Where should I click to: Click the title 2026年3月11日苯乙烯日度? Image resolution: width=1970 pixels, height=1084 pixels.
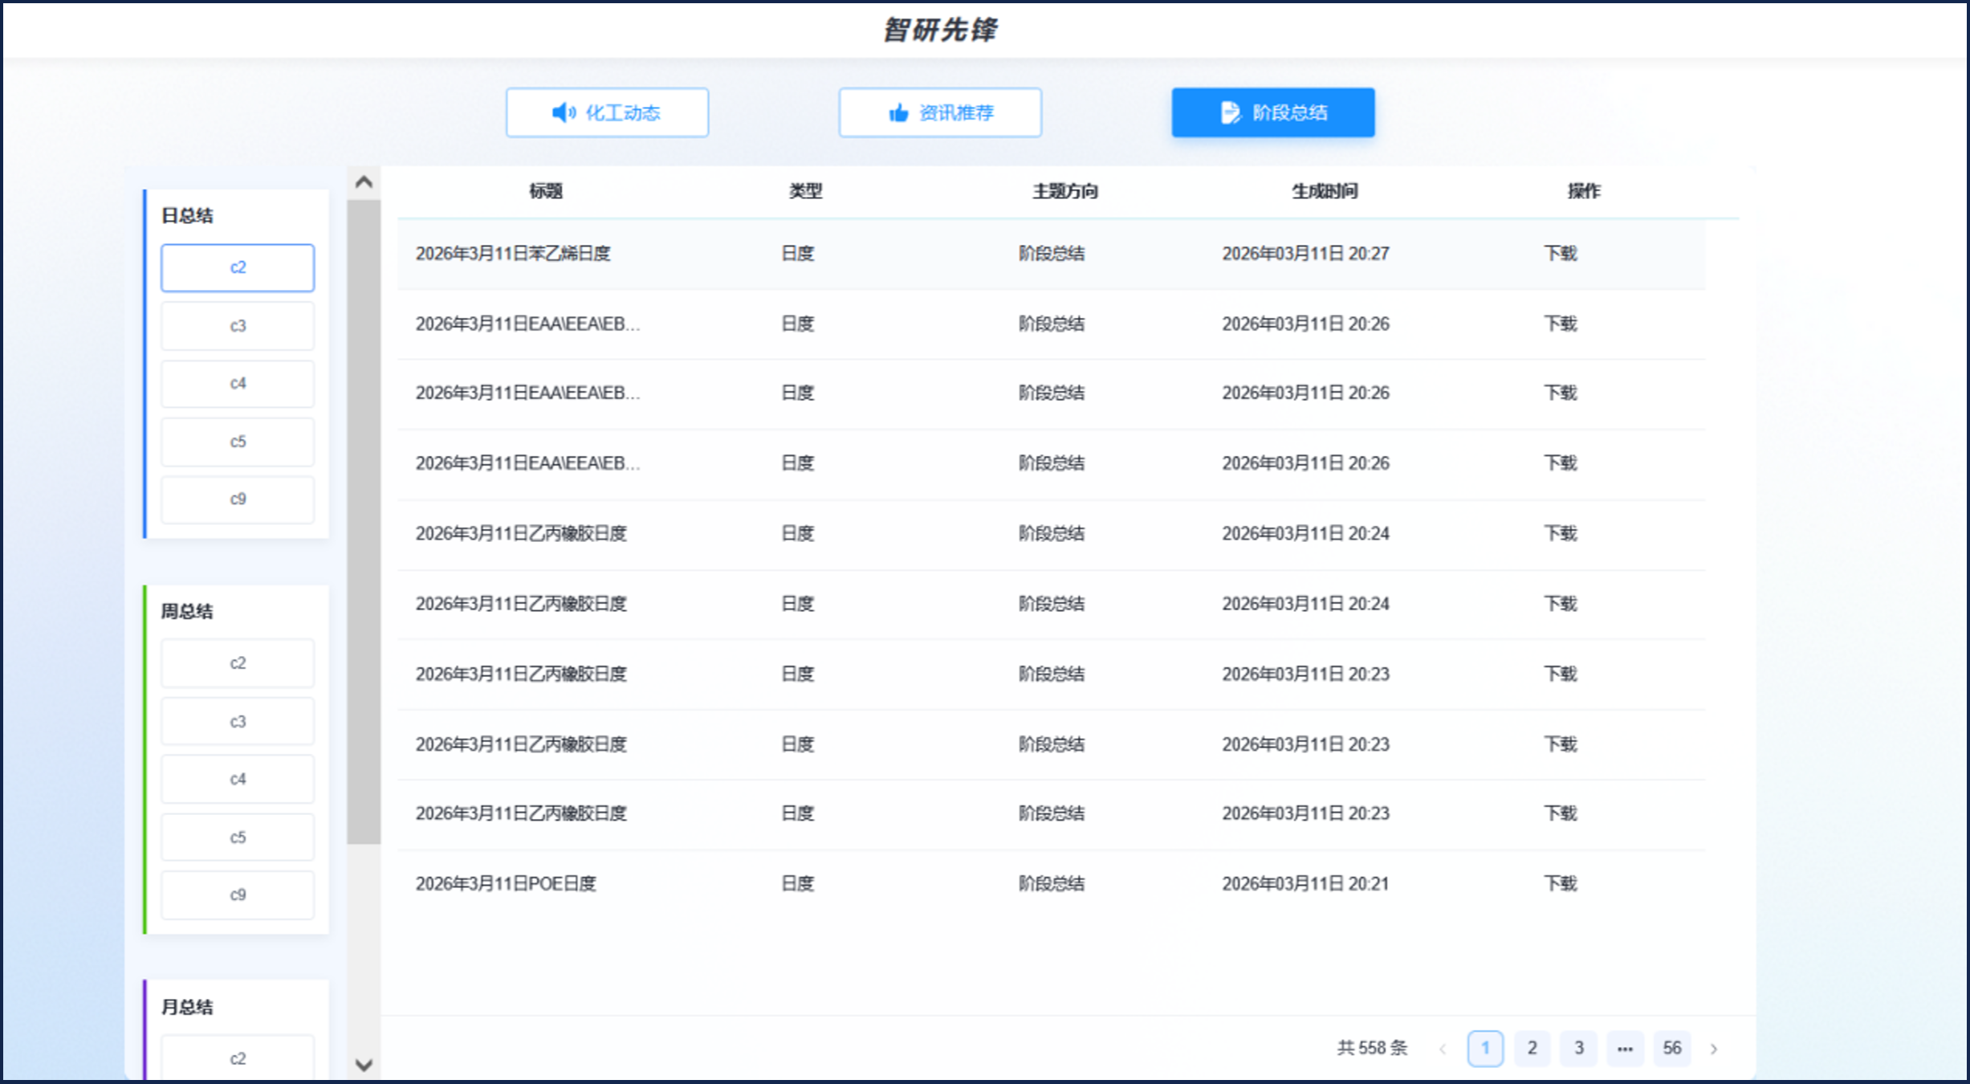pyautogui.click(x=513, y=254)
